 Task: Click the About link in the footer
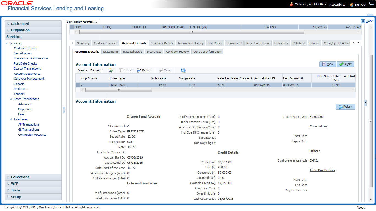pos(361,207)
